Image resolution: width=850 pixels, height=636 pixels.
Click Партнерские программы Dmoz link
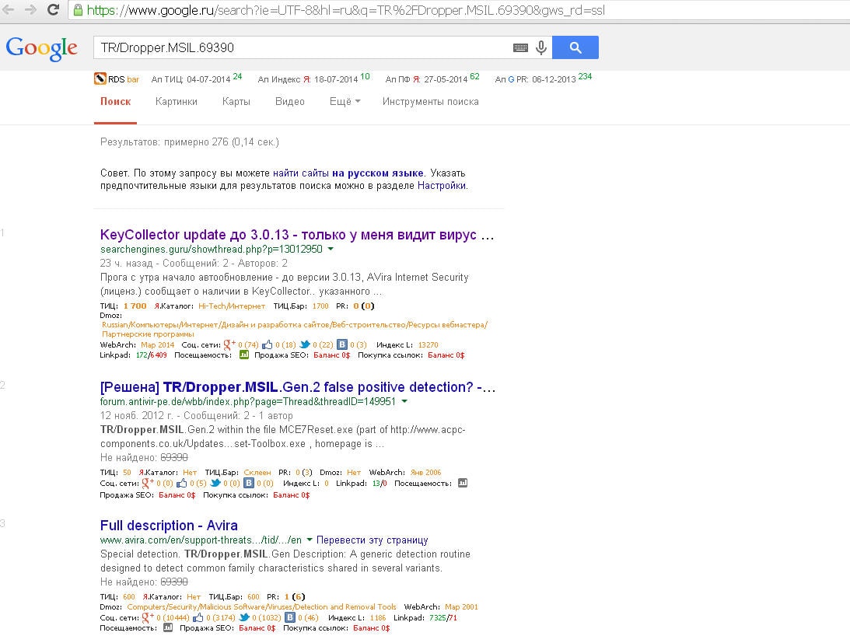tap(148, 334)
